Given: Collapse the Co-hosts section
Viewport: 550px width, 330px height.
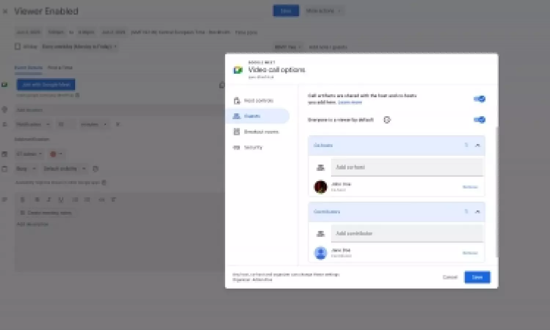Looking at the screenshot, I should [x=477, y=145].
